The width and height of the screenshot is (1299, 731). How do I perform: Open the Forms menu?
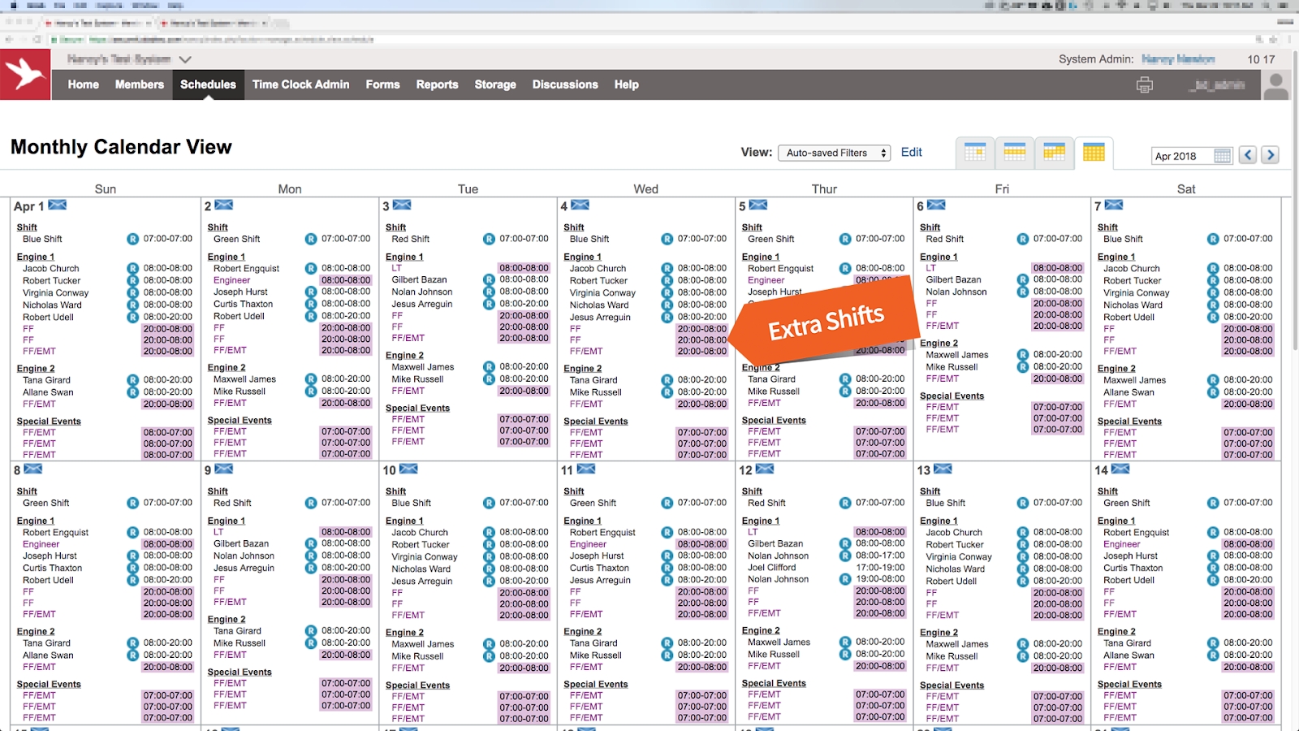383,84
